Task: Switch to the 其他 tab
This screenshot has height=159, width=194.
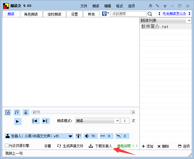Action: pos(91,14)
